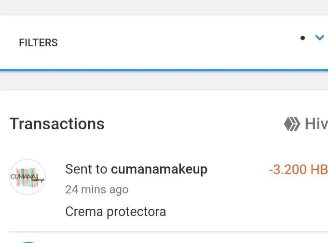
Task: Click the Hive diamond logo icon
Action: (292, 124)
